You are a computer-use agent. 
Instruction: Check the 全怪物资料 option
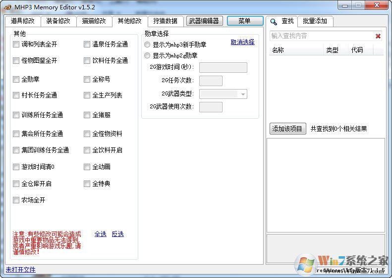tap(87, 134)
